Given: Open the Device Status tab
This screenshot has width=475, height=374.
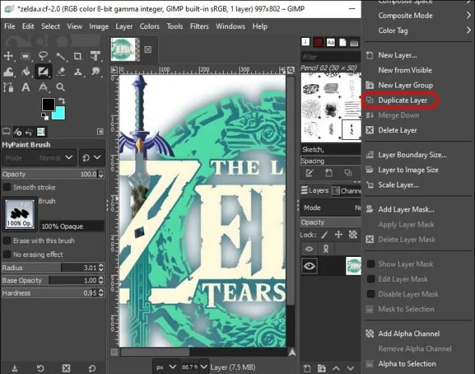Looking at the screenshot, I should click(18, 132).
